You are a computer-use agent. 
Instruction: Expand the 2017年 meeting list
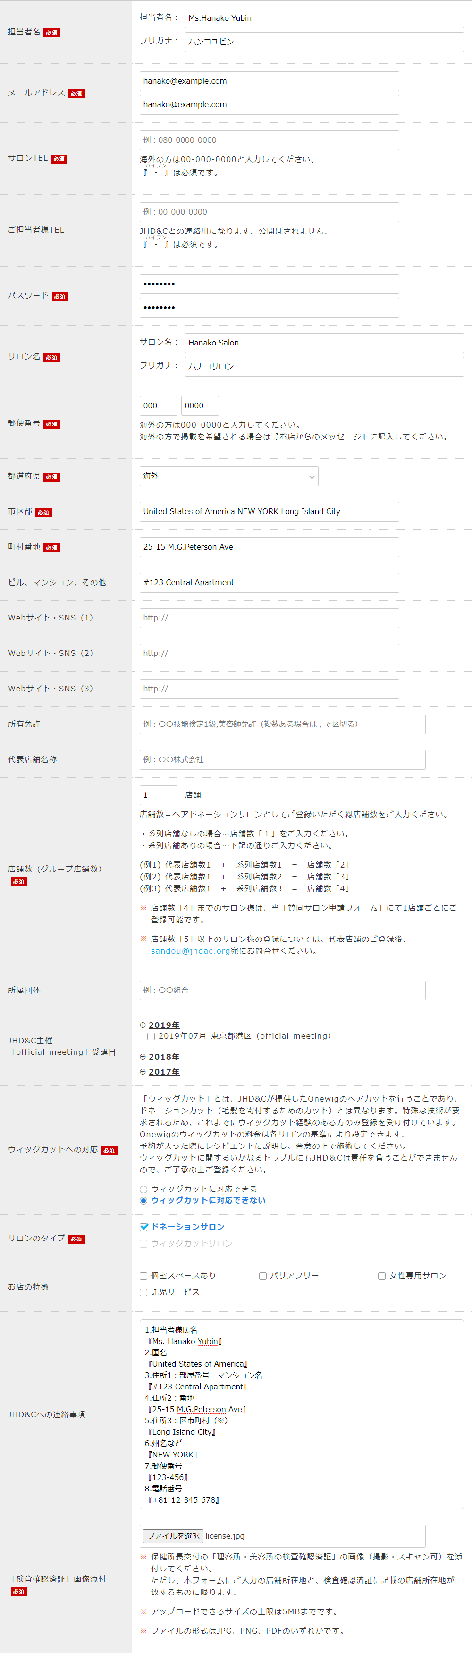(x=163, y=1072)
